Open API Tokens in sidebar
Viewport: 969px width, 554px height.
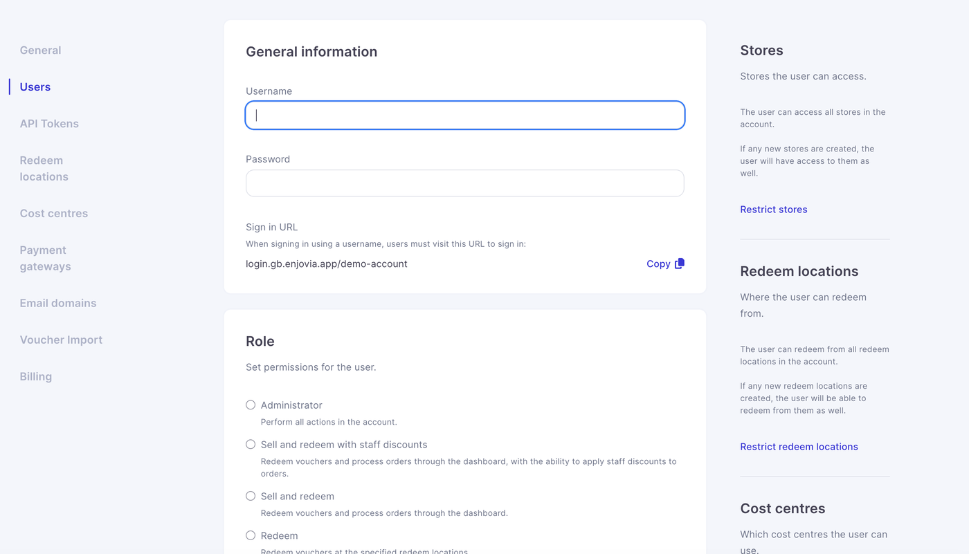tap(49, 124)
